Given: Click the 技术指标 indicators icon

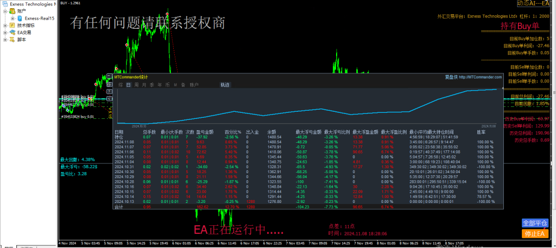Looking at the screenshot, I should click(12, 26).
